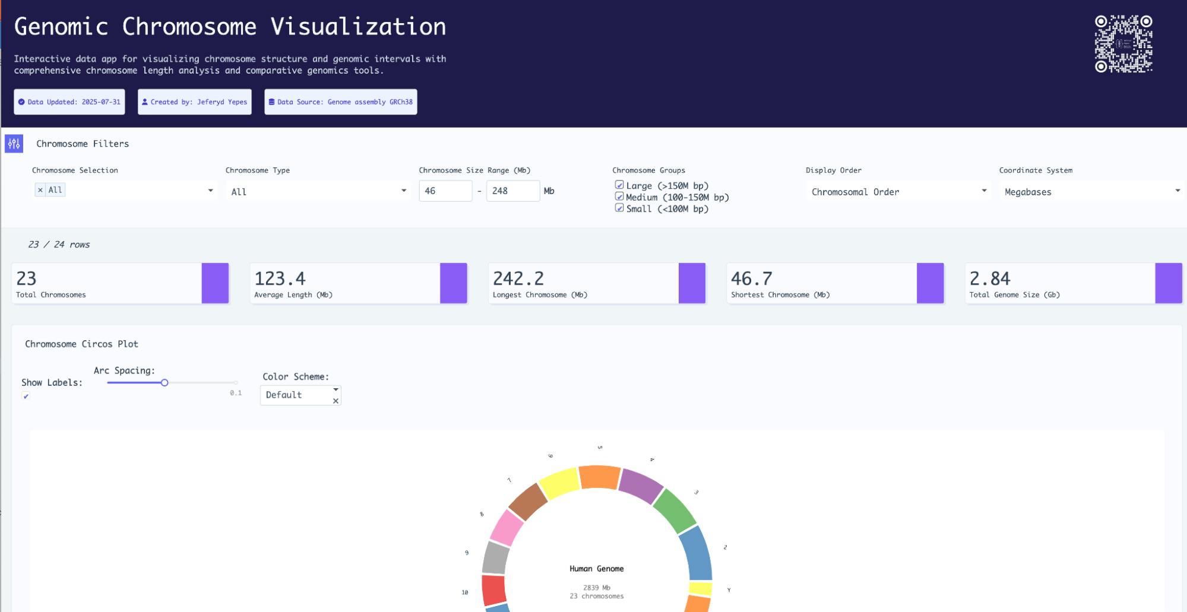Click the Data Updated check icon

click(x=21, y=102)
